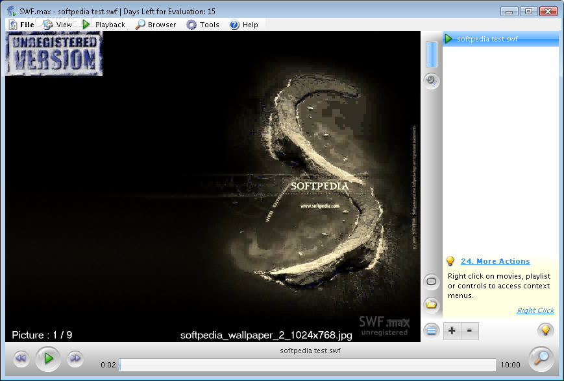Click the SWF.max app icon in title bar

click(x=12, y=11)
